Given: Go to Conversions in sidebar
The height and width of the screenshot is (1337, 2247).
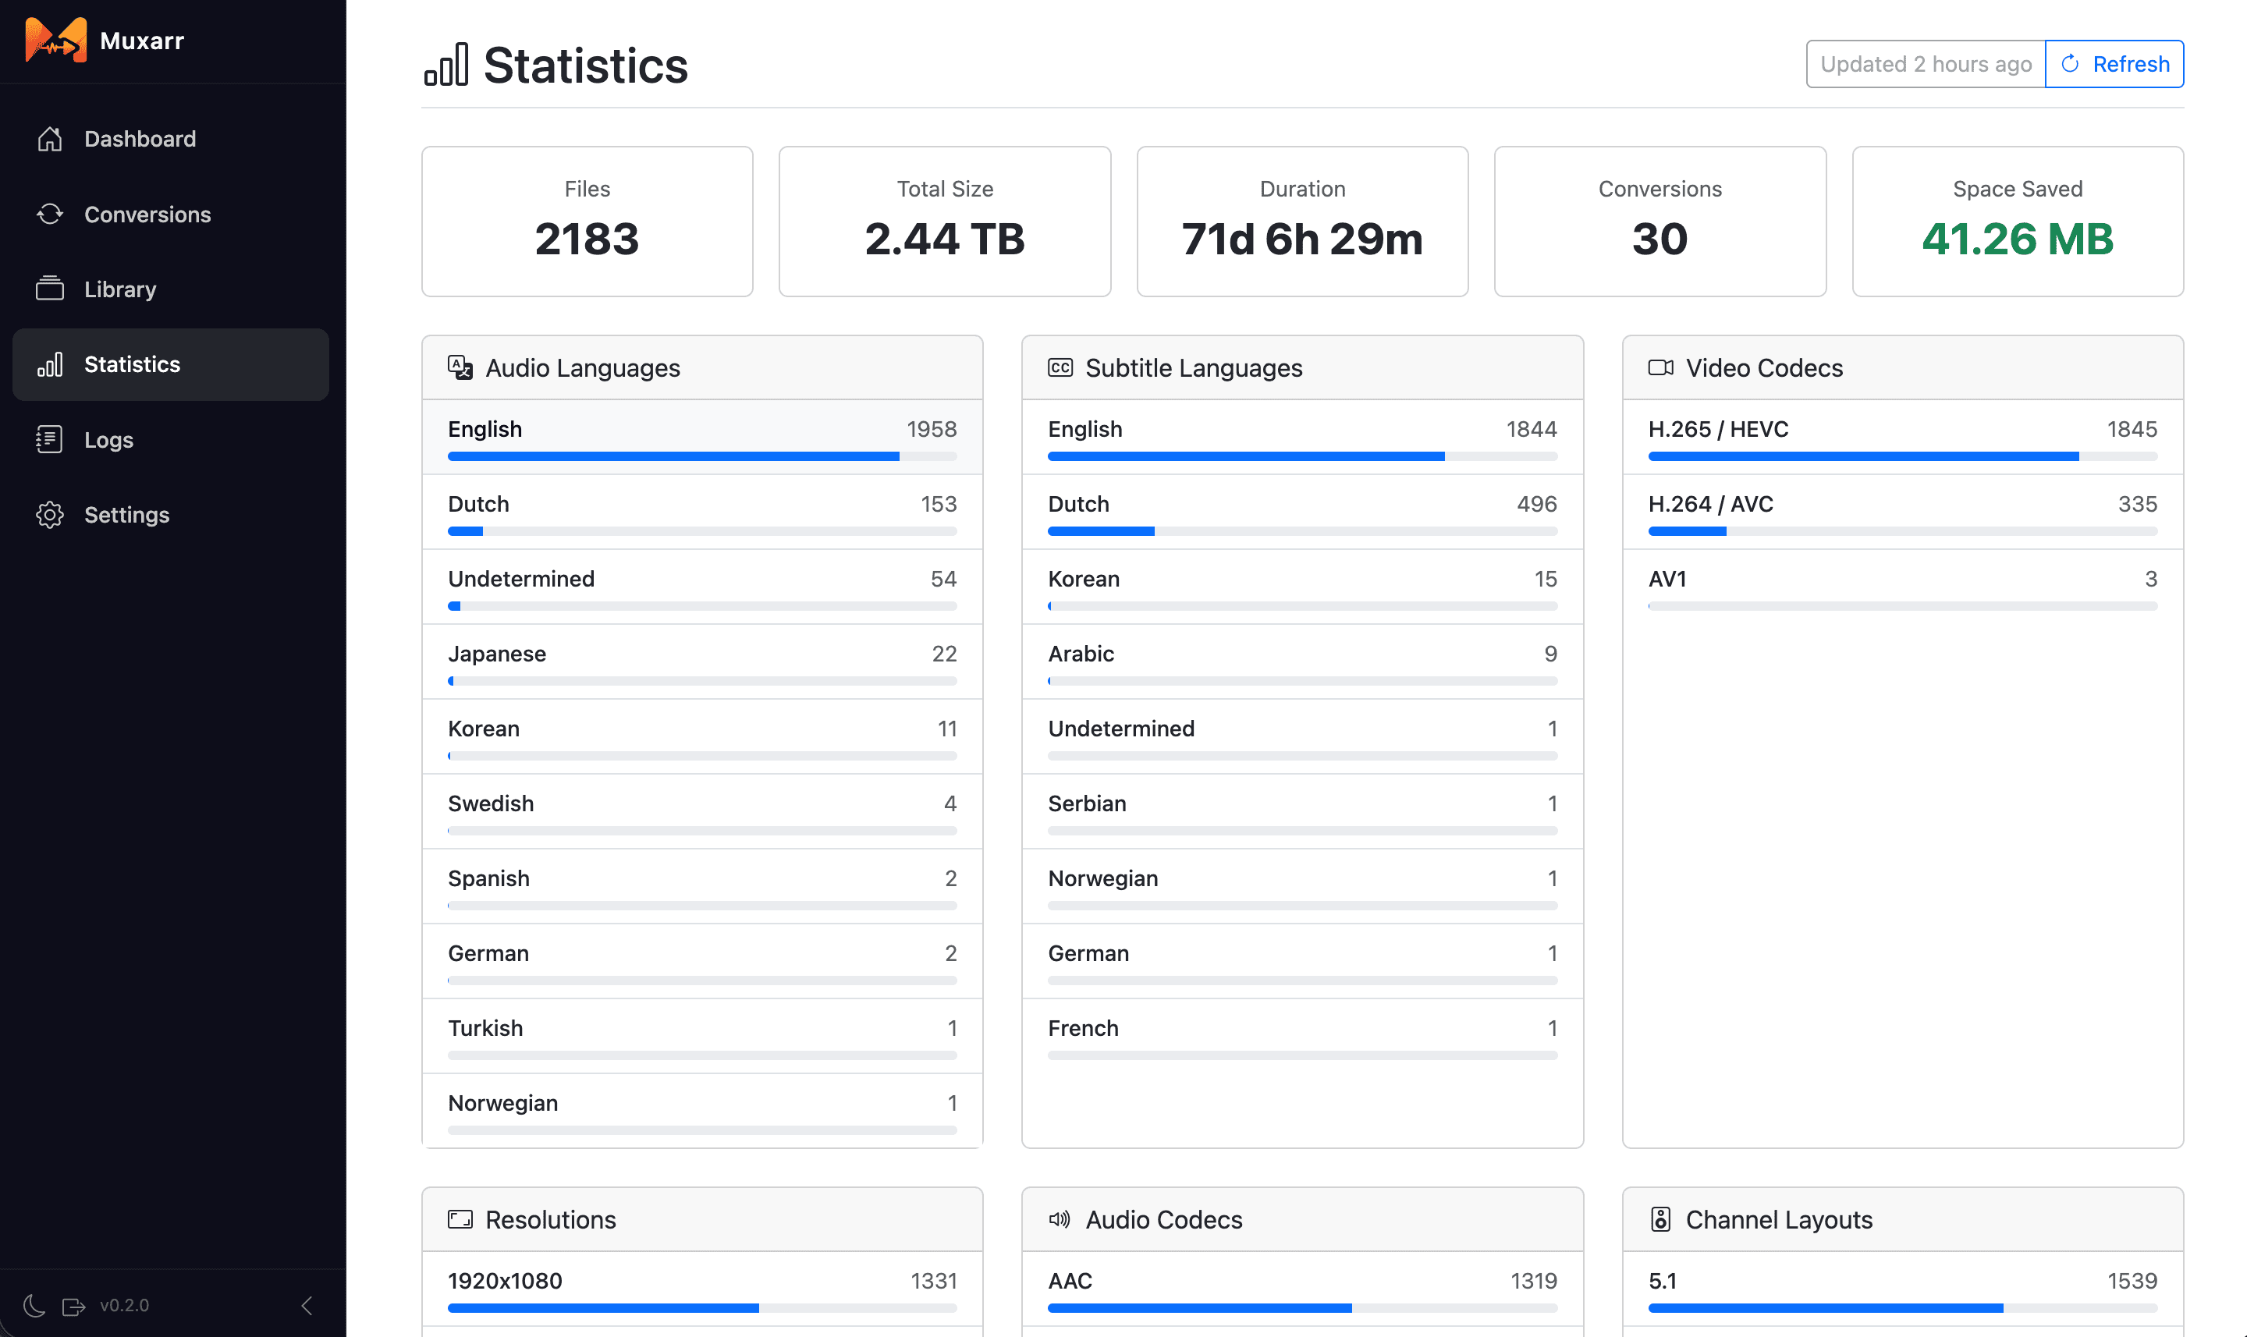Looking at the screenshot, I should click(171, 215).
